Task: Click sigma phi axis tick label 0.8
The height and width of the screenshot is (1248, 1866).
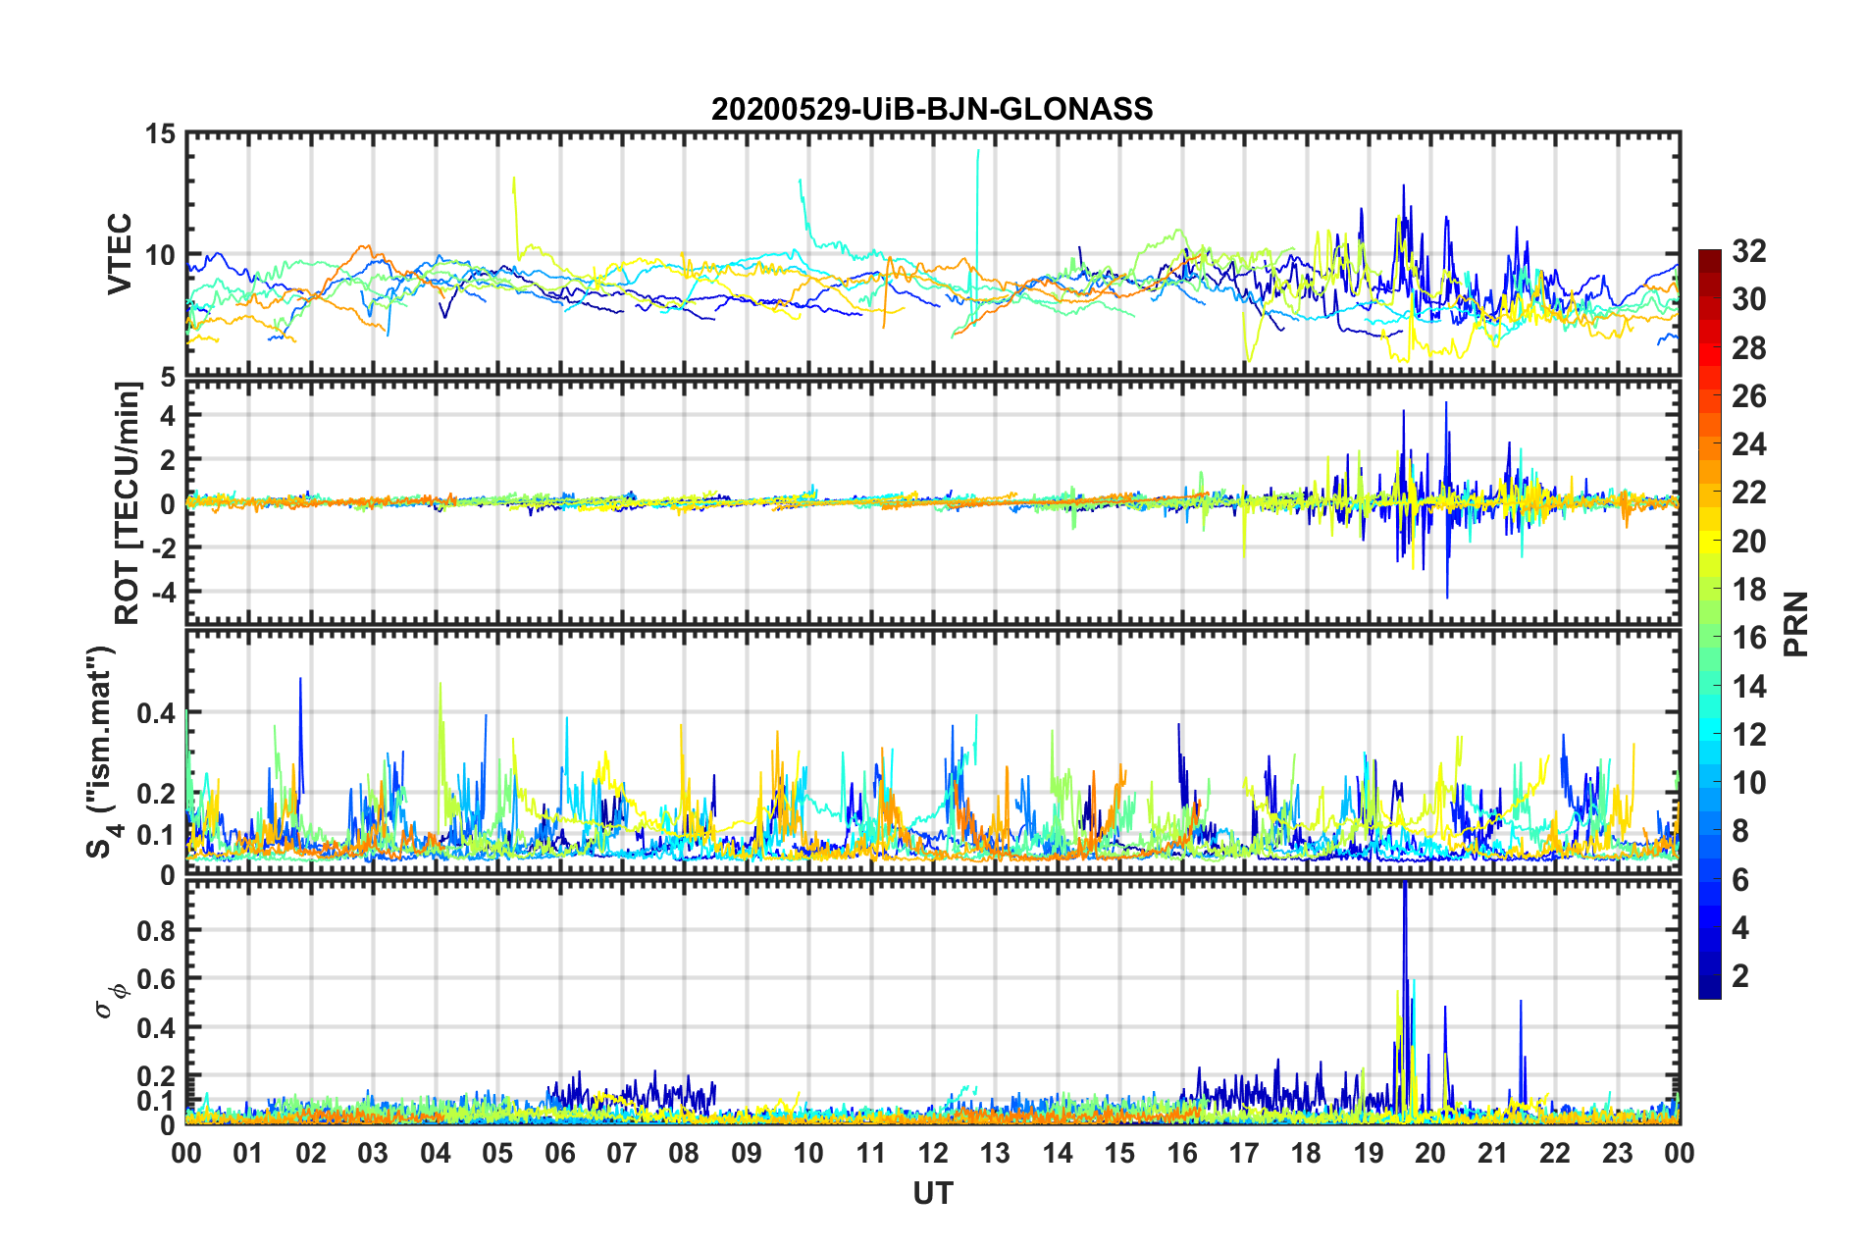Action: [156, 931]
